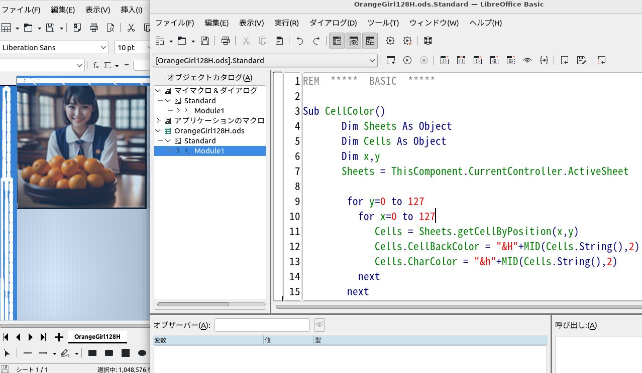
Task: Print the Basic code using the printer icon
Action: [x=226, y=41]
